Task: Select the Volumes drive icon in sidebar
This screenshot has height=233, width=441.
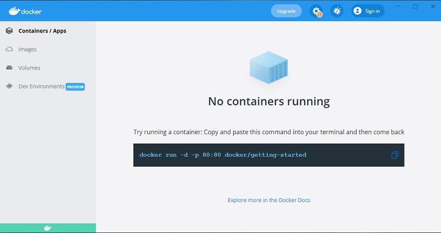Action: 9,68
